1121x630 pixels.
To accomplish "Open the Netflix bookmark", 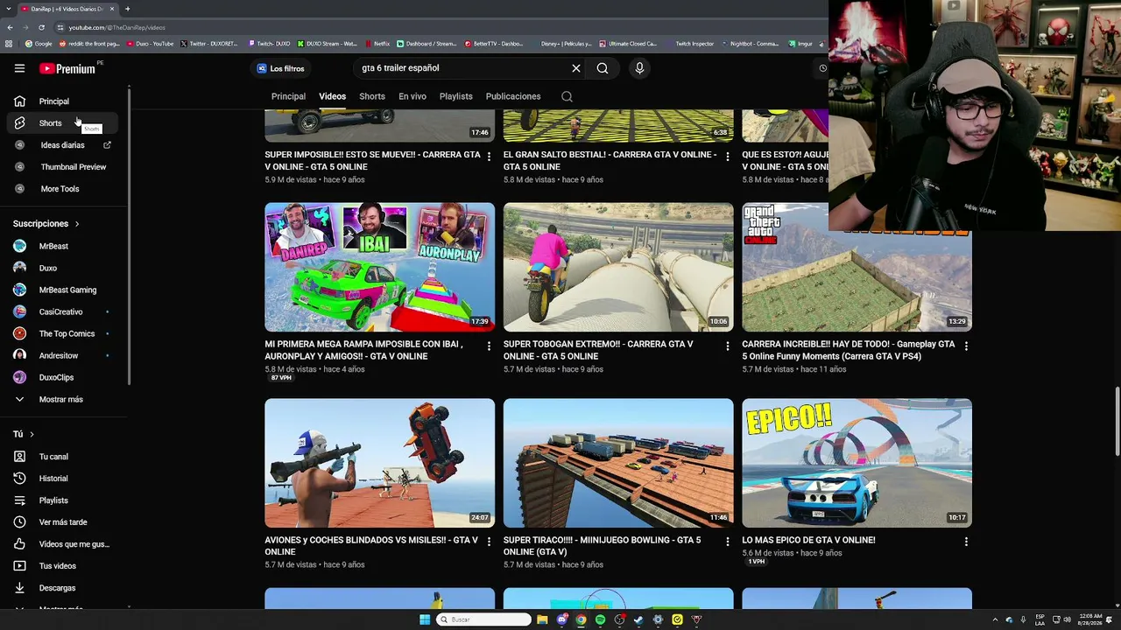I will (x=377, y=44).
